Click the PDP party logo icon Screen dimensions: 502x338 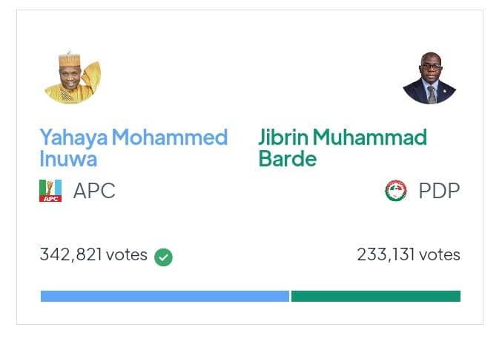tap(395, 191)
